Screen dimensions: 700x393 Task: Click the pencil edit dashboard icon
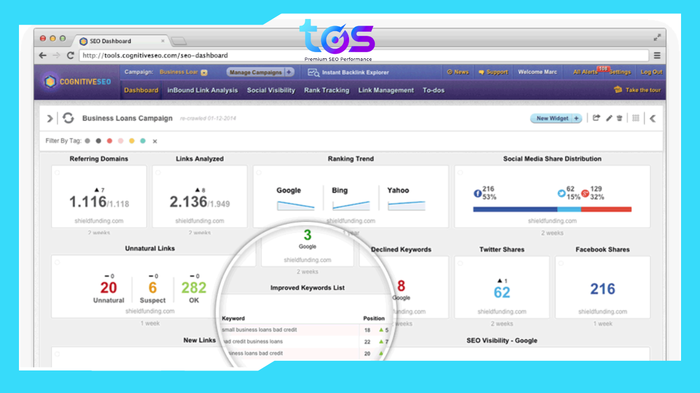(609, 118)
